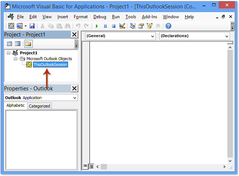The image size is (239, 176).
Task: Click the Find binoculars icon
Action: [x=67, y=26]
